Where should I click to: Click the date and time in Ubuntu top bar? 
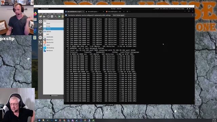(x=116, y=9)
